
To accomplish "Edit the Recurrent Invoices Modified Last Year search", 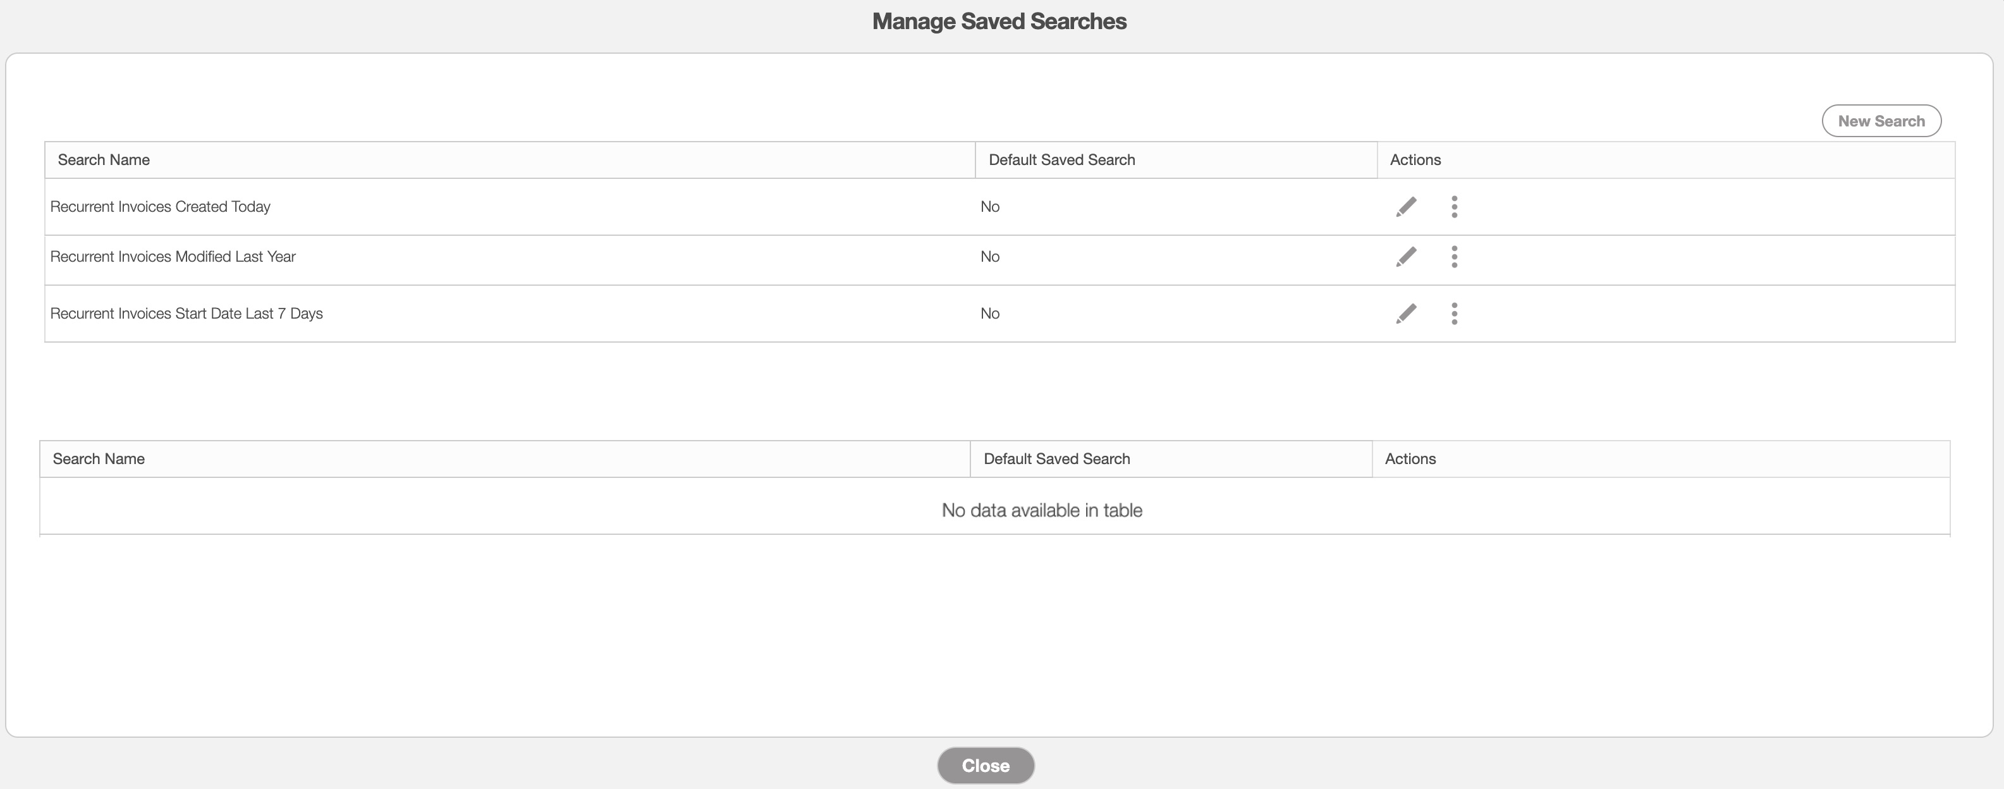I will (1406, 257).
